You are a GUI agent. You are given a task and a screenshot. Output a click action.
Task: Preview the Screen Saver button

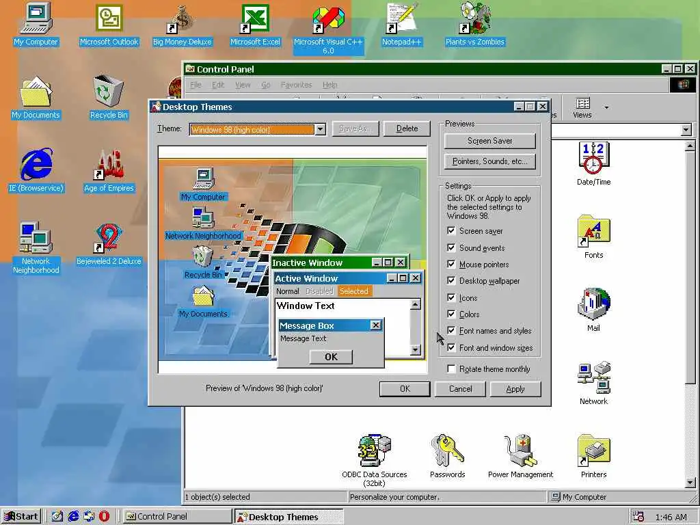click(489, 141)
